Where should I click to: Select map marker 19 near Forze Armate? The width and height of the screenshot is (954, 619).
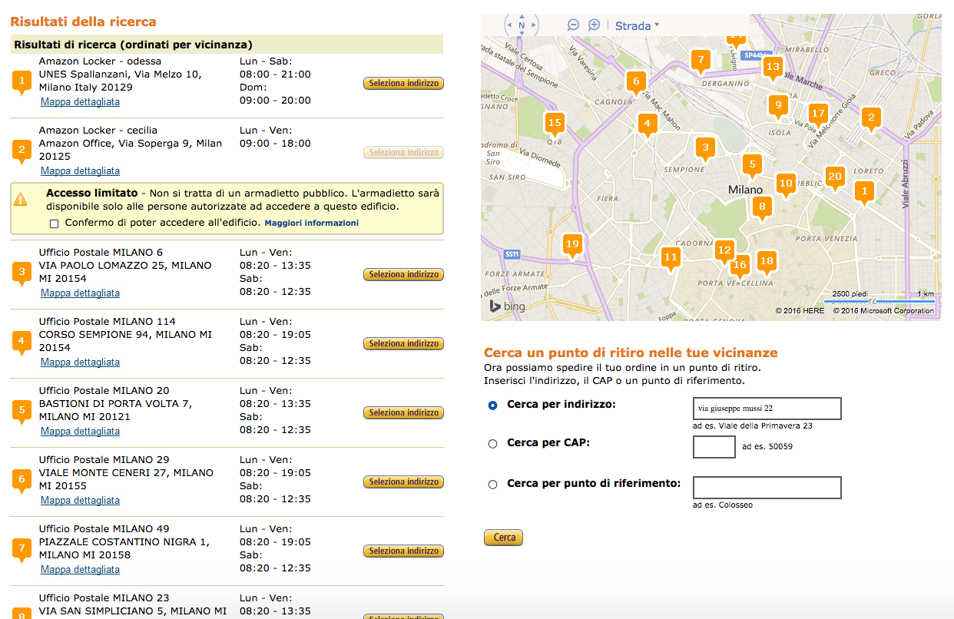tap(573, 244)
